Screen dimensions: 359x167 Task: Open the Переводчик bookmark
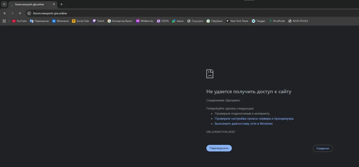click(39, 21)
